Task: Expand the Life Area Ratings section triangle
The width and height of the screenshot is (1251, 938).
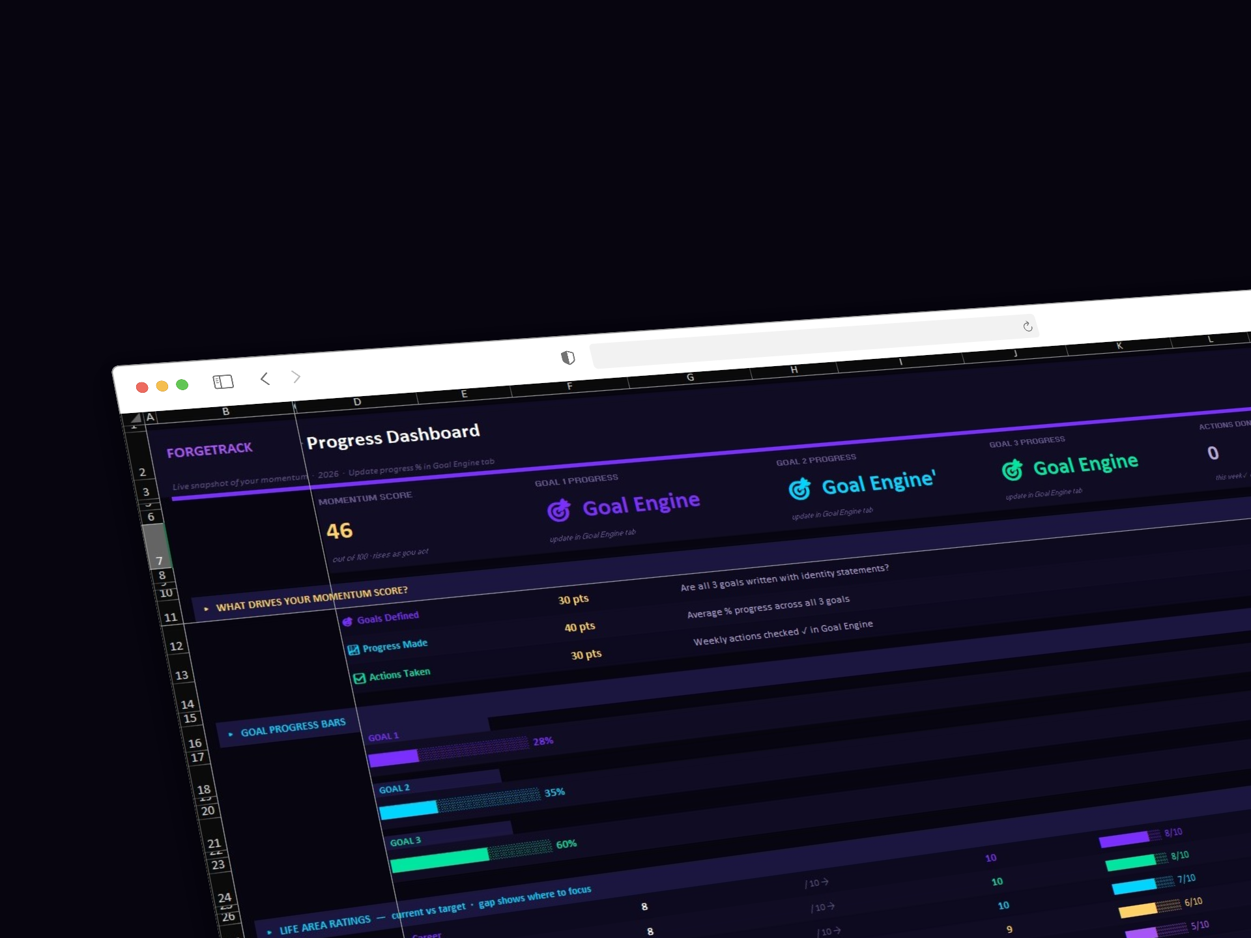Action: 269,932
